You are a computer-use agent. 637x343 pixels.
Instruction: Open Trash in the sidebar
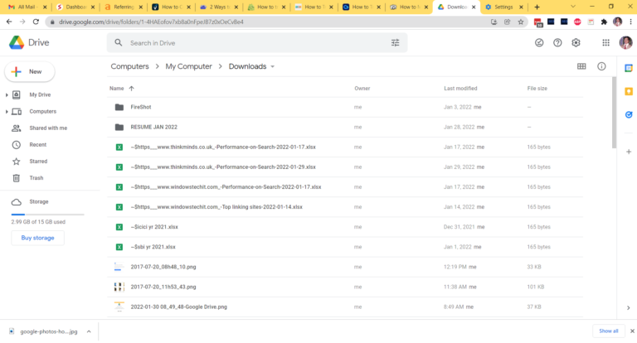pyautogui.click(x=36, y=178)
